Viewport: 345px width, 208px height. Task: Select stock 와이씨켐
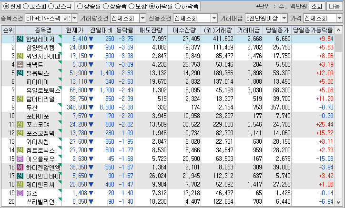pyautogui.click(x=37, y=142)
